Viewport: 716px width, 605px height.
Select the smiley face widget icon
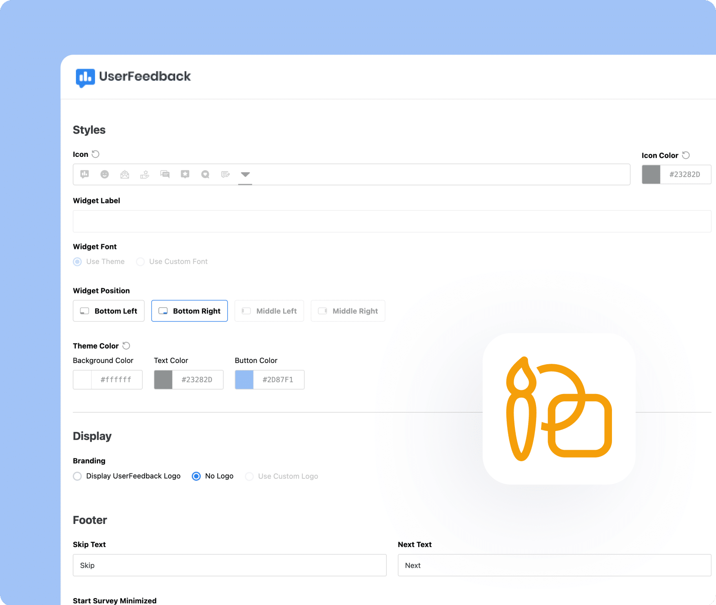point(105,174)
